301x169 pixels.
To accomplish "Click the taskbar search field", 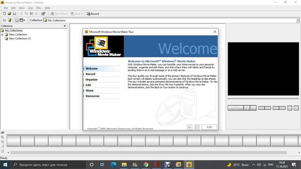I will point(48,165).
